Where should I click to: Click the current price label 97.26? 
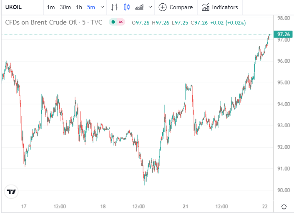click(283, 34)
